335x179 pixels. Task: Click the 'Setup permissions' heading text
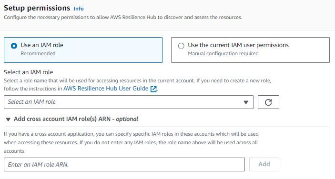click(x=37, y=8)
